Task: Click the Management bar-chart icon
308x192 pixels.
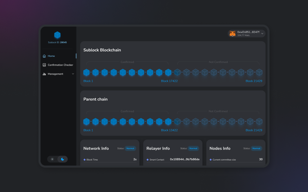Action: [x=44, y=74]
